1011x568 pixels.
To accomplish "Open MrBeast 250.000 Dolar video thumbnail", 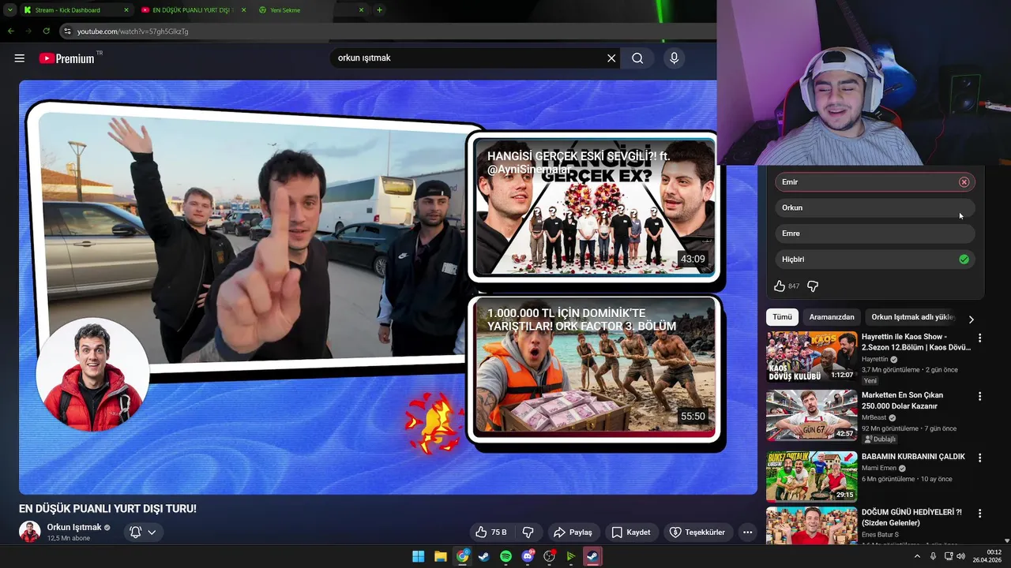I will (x=811, y=416).
